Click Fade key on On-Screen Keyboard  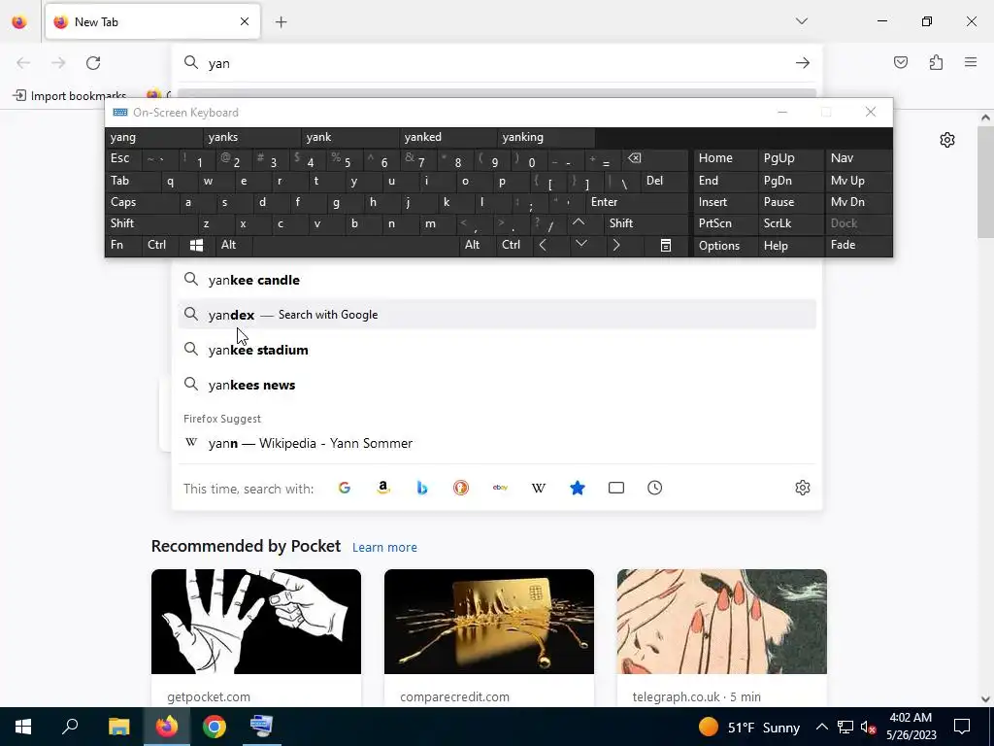[858, 246]
